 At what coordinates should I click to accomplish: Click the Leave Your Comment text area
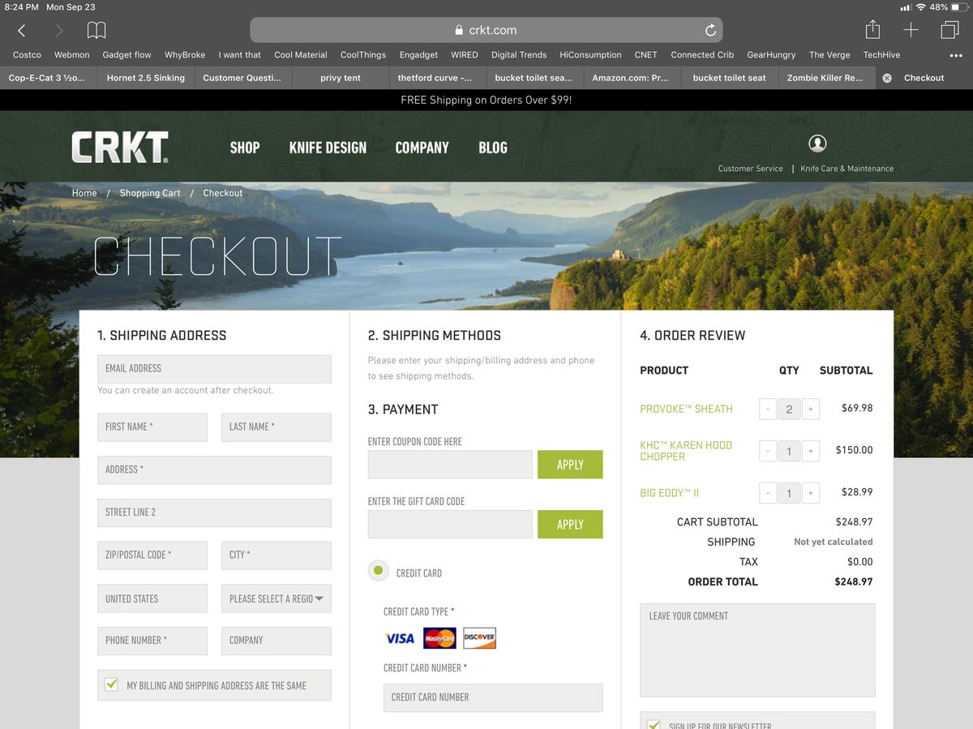click(x=757, y=650)
